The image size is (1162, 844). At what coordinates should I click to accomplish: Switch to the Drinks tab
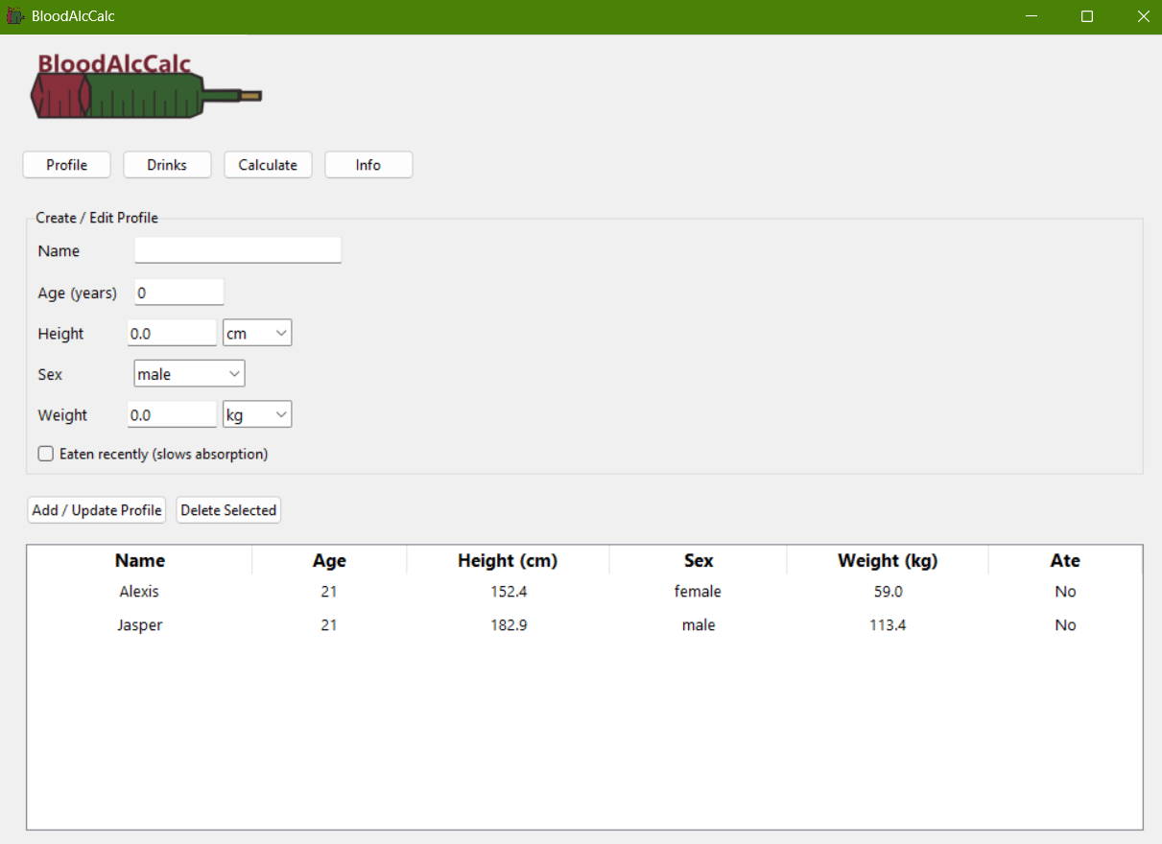167,165
